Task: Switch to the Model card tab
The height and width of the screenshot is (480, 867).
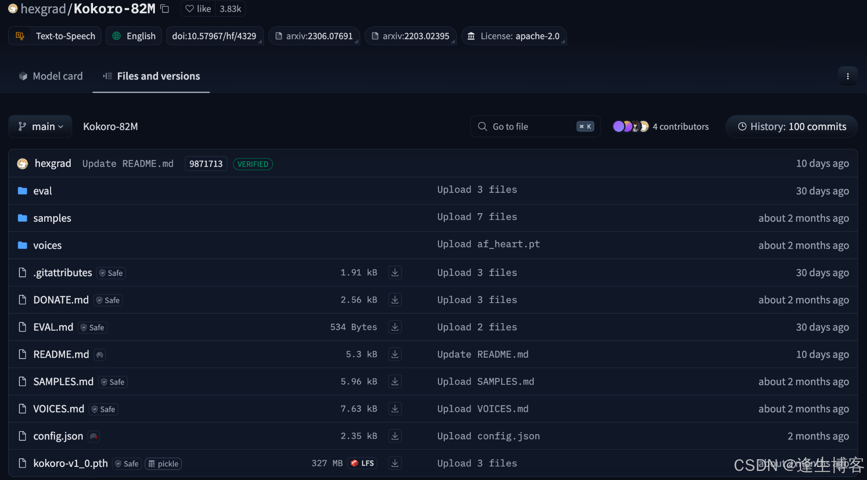Action: tap(51, 76)
